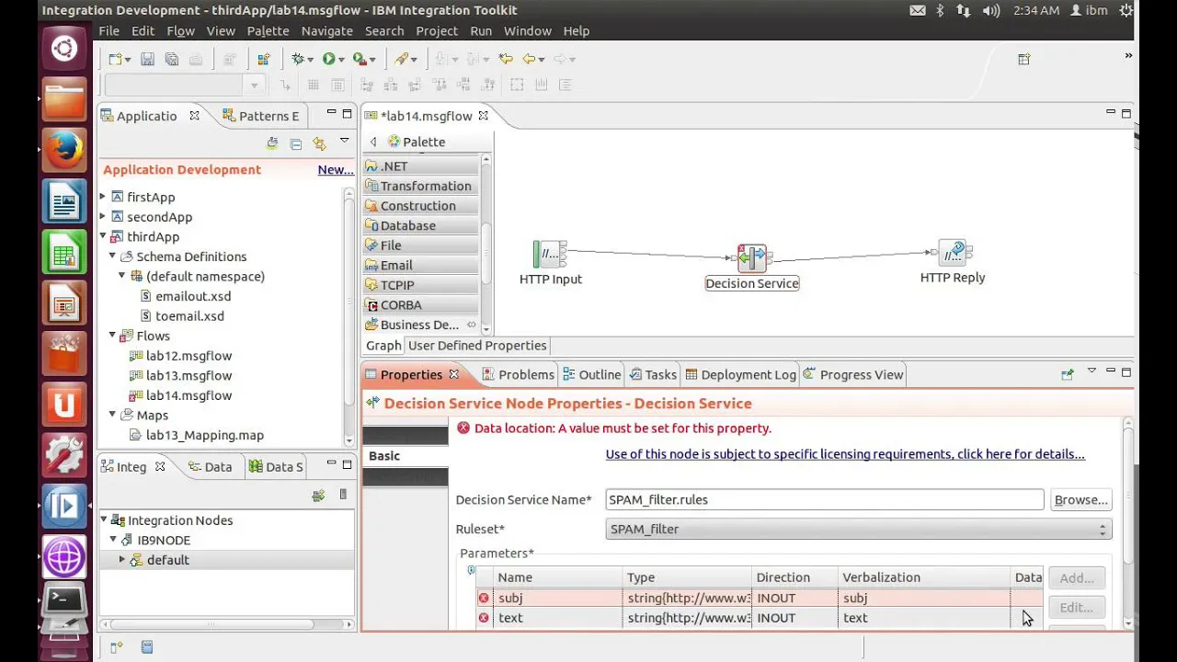Select lab13_Mapping.map in the tree
The image size is (1177, 662).
point(205,435)
